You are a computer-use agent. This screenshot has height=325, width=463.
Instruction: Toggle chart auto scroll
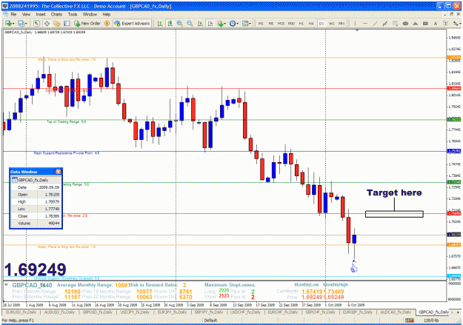point(200,23)
